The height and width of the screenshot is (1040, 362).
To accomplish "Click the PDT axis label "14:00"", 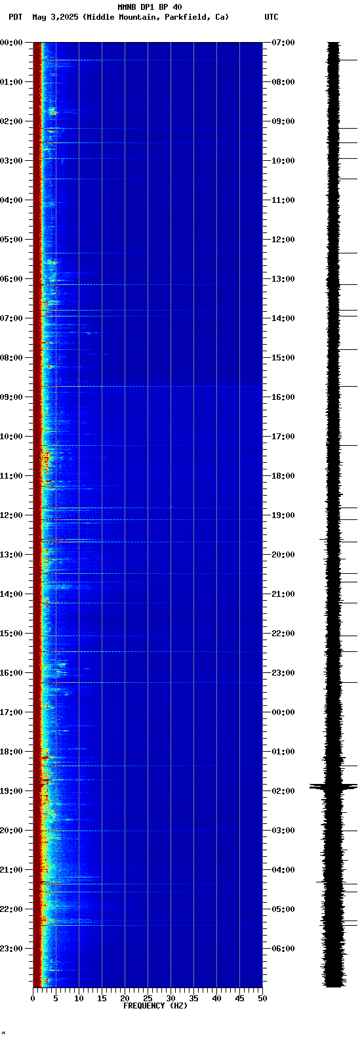I will coord(11,594).
